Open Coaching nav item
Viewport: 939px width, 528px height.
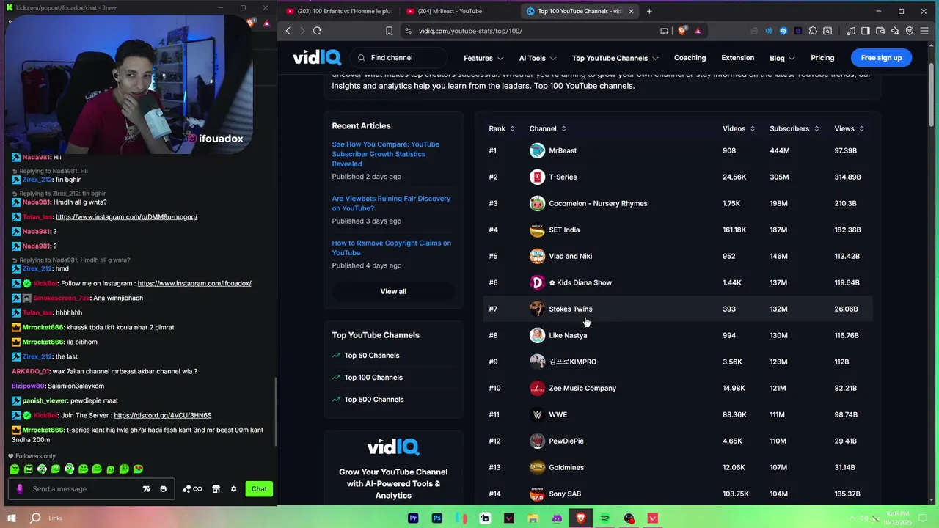point(690,58)
